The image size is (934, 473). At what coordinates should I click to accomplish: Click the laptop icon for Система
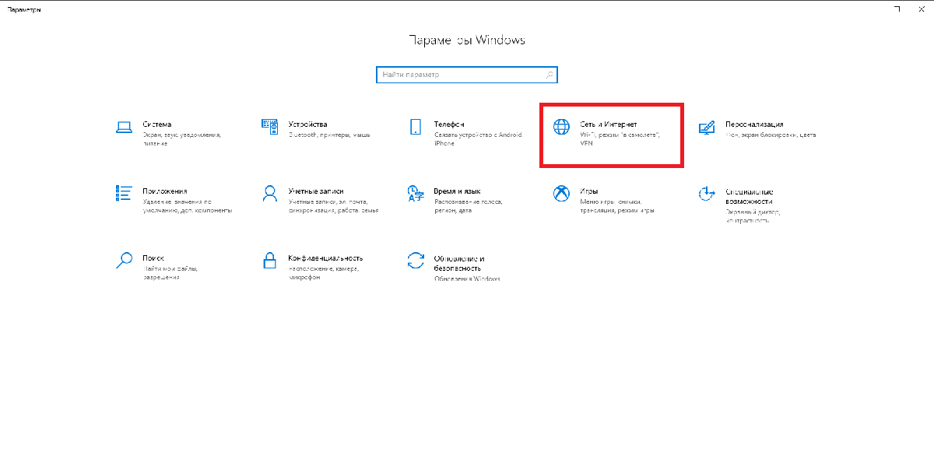(124, 127)
